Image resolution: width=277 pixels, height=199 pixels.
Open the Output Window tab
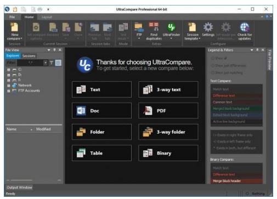coord(19,187)
